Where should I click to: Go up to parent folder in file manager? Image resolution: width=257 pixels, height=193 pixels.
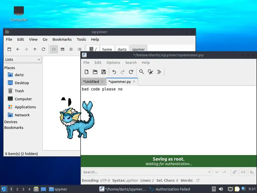click(x=35, y=49)
